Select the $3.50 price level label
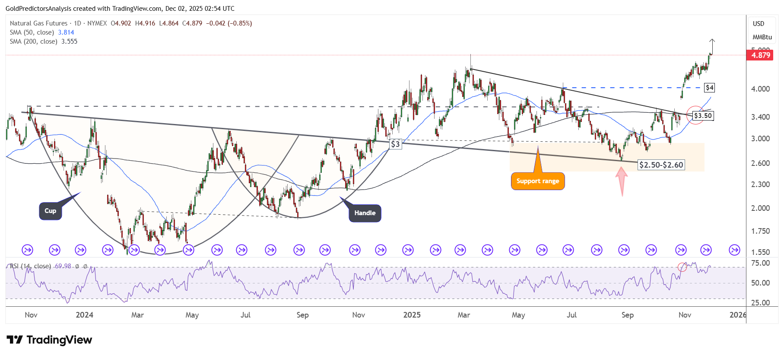The width and height of the screenshot is (784, 356). [703, 116]
